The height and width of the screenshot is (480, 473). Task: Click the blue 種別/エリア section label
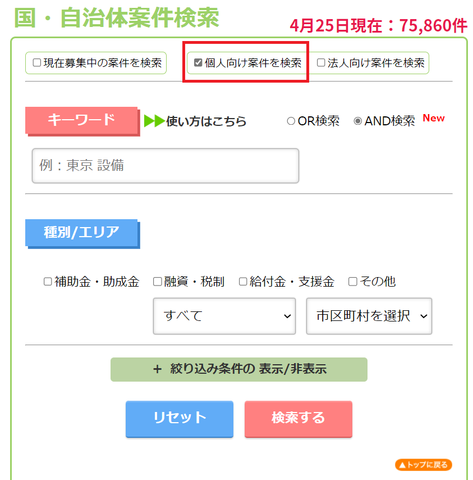pyautogui.click(x=81, y=232)
